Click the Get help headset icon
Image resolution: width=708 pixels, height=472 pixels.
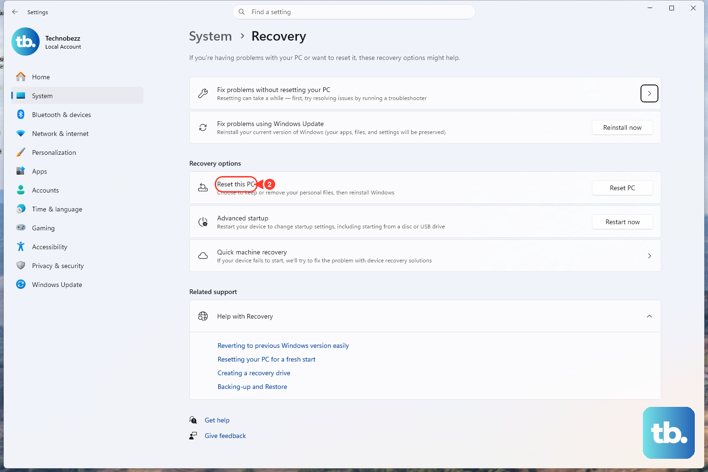point(193,420)
